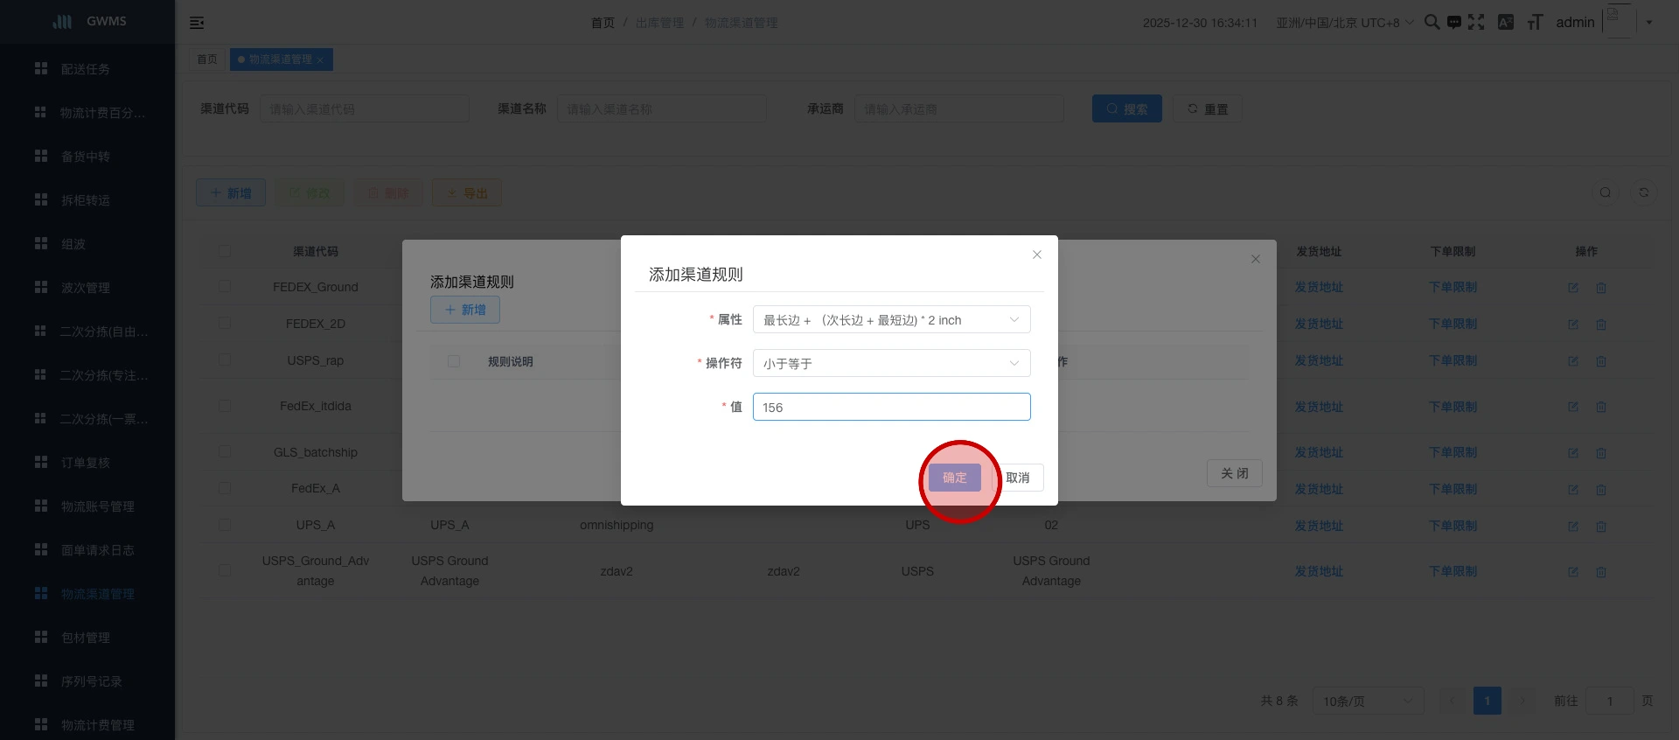Click the 导出 button
Screen dimensions: 1679x740
(x=467, y=193)
